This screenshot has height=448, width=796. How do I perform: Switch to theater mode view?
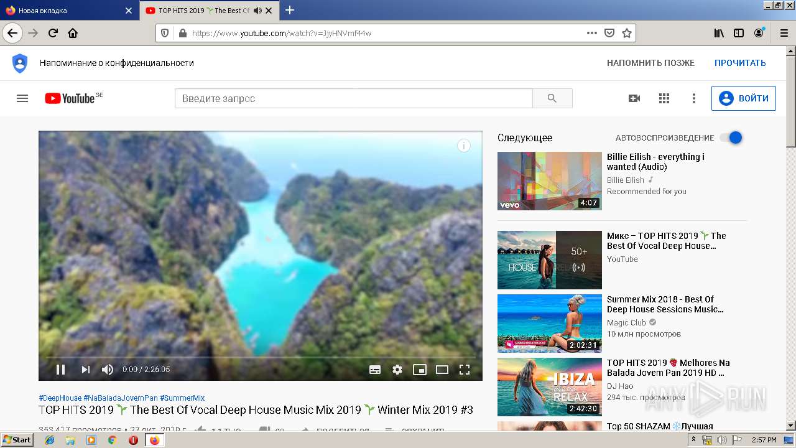click(442, 370)
